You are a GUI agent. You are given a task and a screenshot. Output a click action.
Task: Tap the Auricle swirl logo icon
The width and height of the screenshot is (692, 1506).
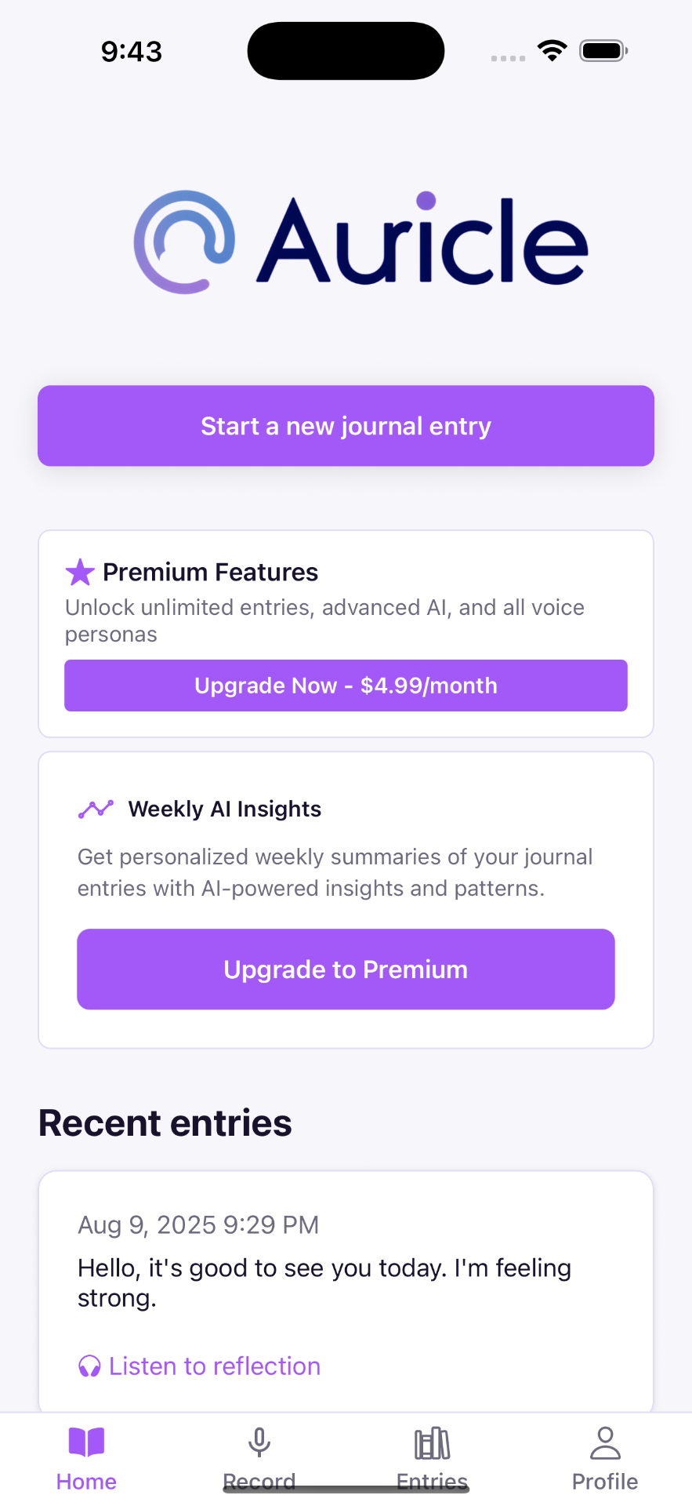(184, 242)
